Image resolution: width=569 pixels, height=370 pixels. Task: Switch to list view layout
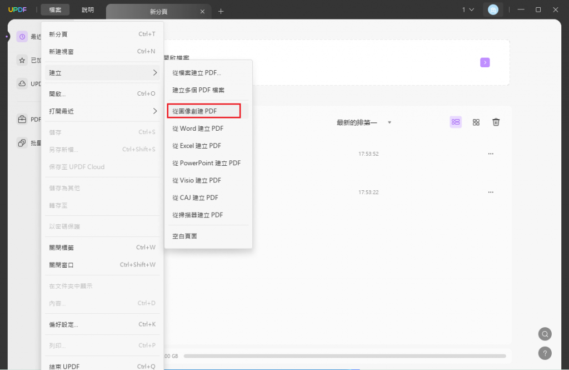click(x=456, y=122)
